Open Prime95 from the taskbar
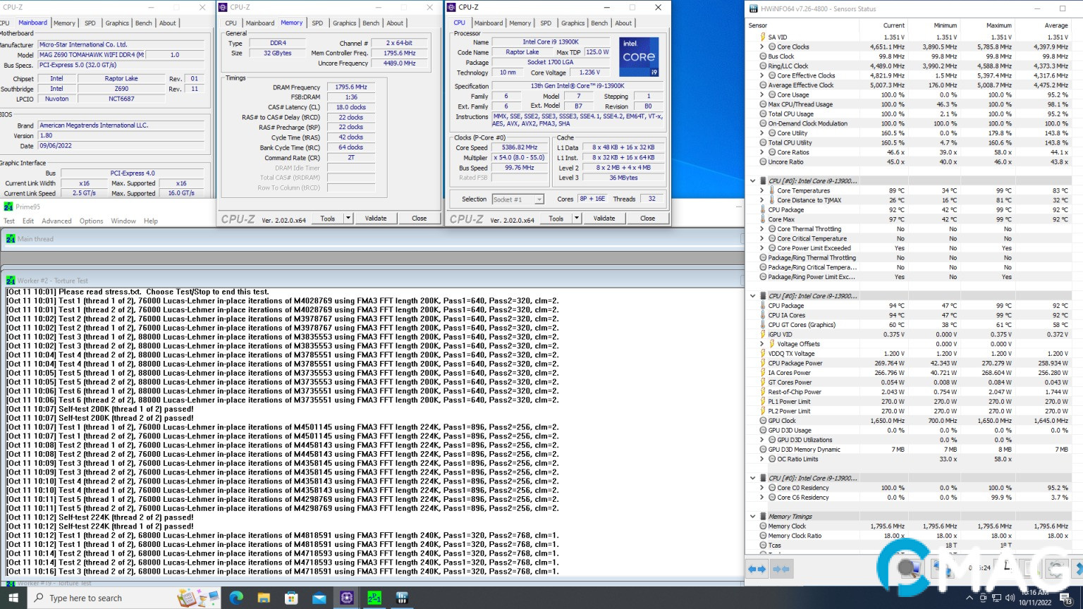Screen dimensions: 1083x609 click(374, 598)
